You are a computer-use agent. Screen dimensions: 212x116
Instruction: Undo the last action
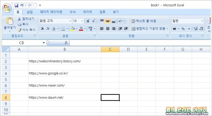pyautogui.click(x=22, y=6)
